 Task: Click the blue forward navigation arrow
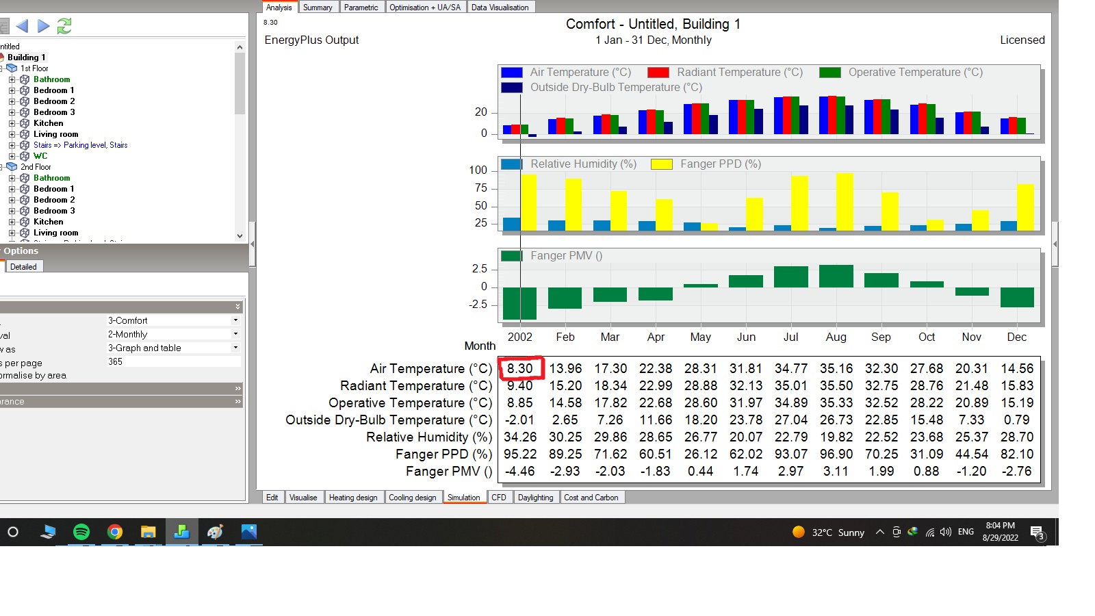tap(44, 26)
